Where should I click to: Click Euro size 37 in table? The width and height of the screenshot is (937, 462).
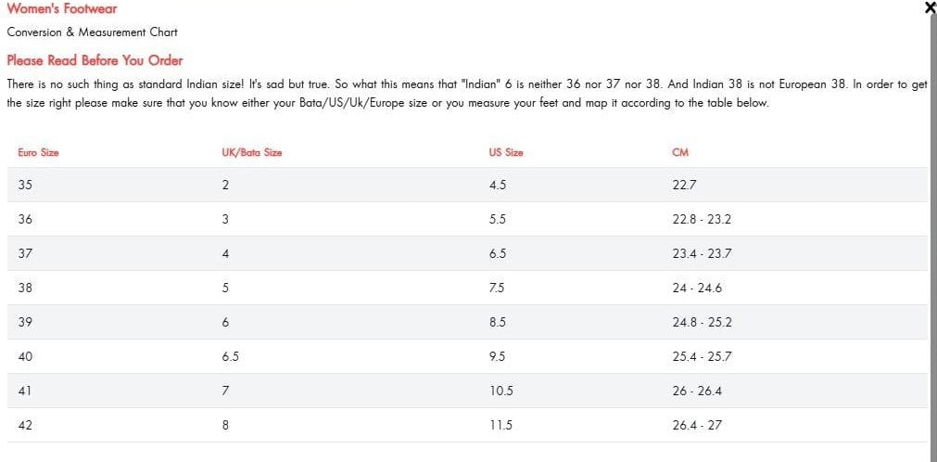pyautogui.click(x=25, y=253)
